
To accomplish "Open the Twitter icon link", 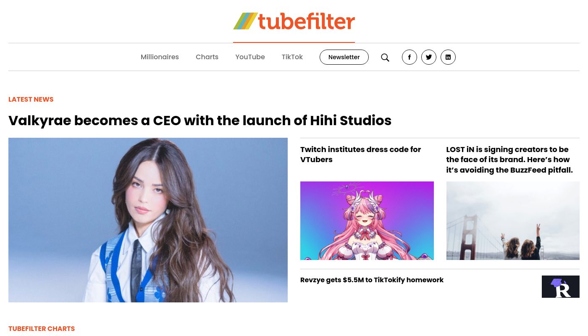I will tap(429, 57).
